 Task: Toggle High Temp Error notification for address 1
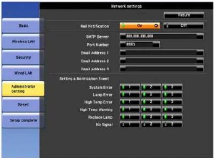tap(130, 102)
